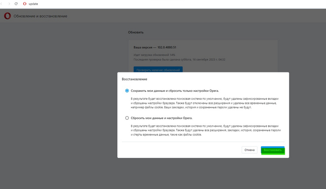Click the description under the second reset option
Screen dimensions: 326x189
(x=206, y=130)
